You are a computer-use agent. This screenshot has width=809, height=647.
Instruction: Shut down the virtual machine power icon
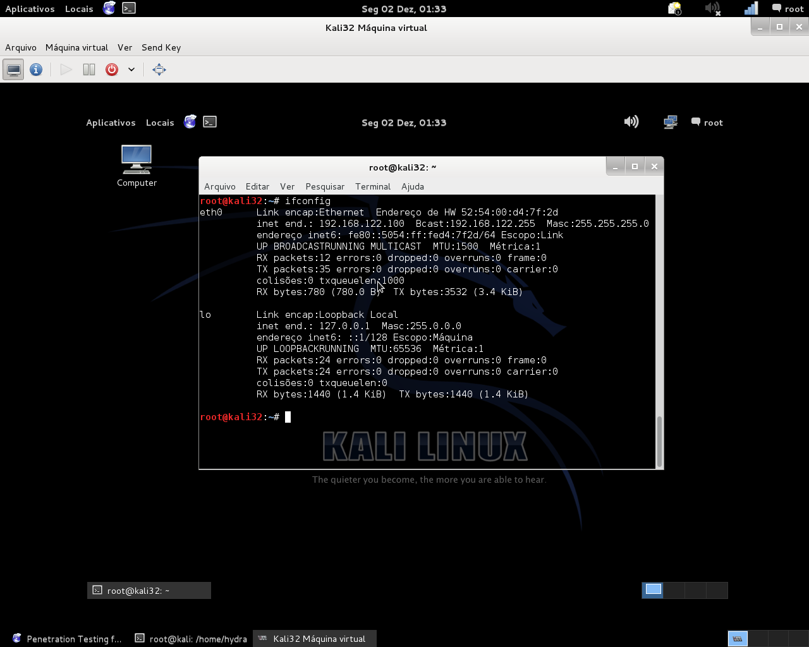tap(112, 70)
